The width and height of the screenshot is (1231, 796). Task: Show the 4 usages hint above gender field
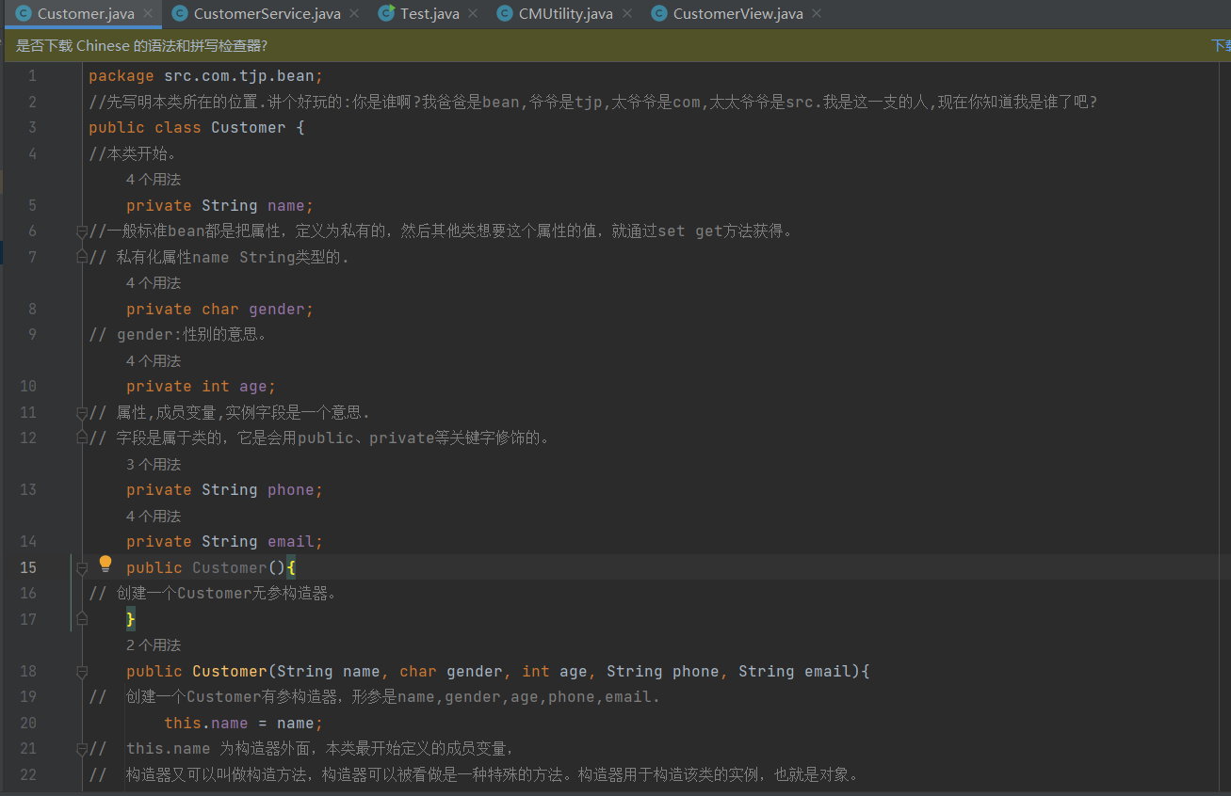(x=154, y=282)
